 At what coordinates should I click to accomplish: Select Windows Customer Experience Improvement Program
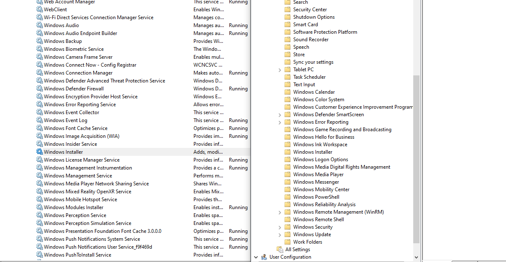tap(353, 107)
